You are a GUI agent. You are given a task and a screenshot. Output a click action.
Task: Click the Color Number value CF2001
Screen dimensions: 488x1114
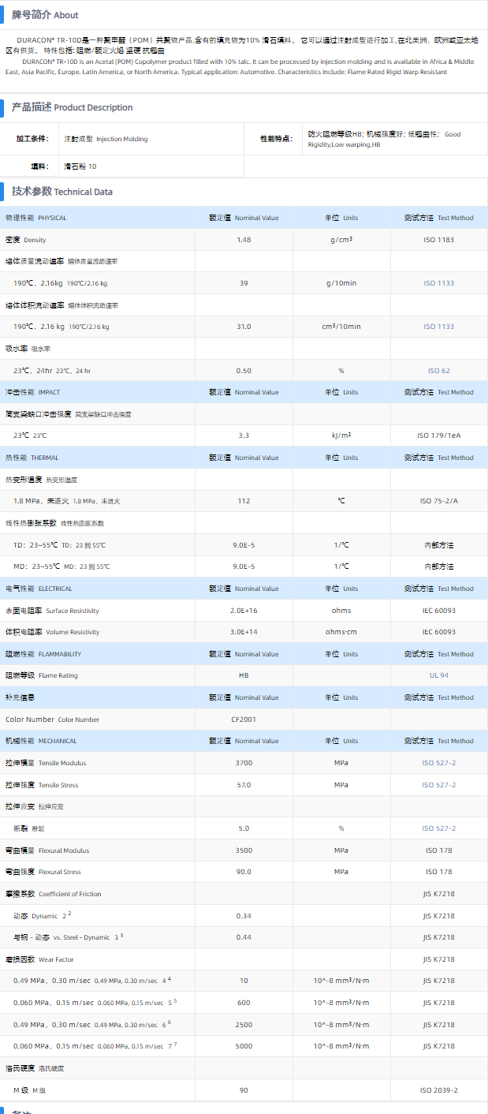(244, 720)
